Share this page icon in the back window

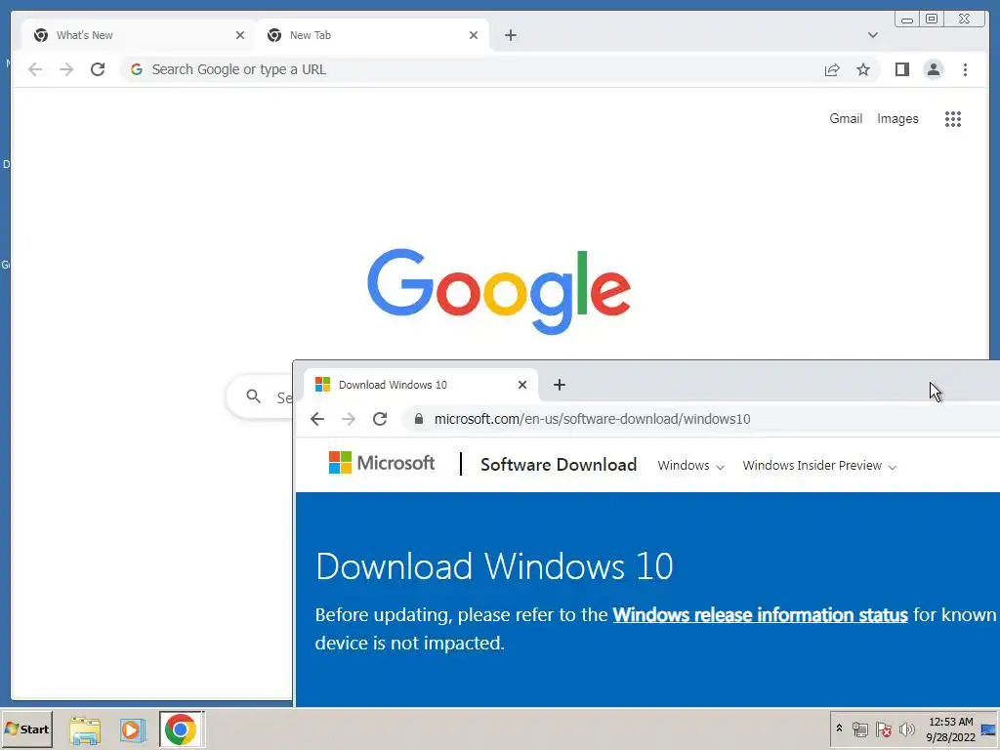832,69
